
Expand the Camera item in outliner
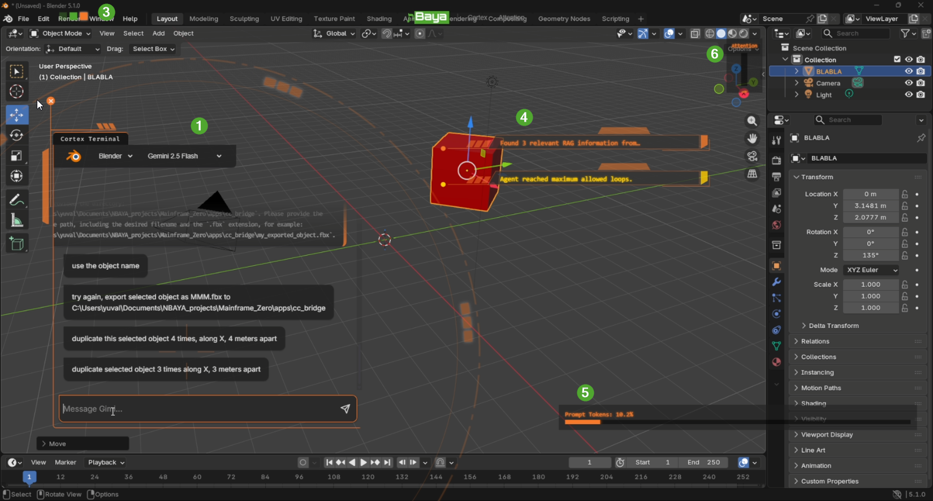(796, 83)
